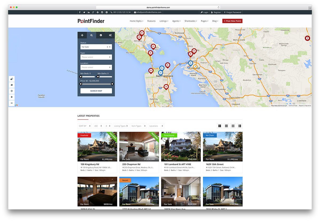Screen dimensions: 320x221
Task: Select the info tab in map panel
Action: [x=101, y=35]
